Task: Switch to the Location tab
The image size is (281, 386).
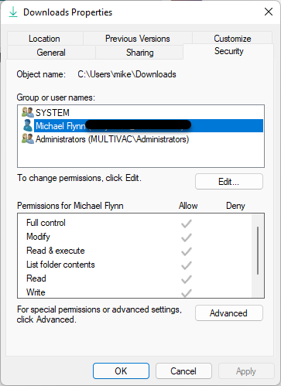Action: click(44, 39)
